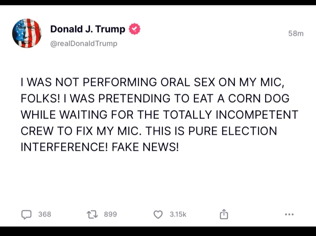This screenshot has height=236, width=316.
Task: Show the 3.15k likes count
Action: tap(178, 214)
